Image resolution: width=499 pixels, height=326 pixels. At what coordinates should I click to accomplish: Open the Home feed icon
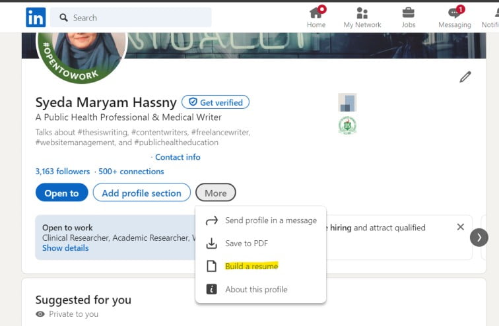(x=316, y=13)
